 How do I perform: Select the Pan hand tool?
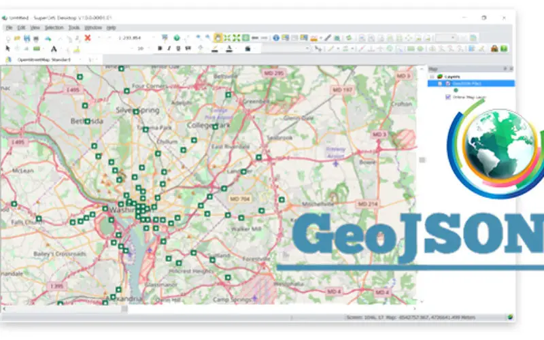pos(218,37)
